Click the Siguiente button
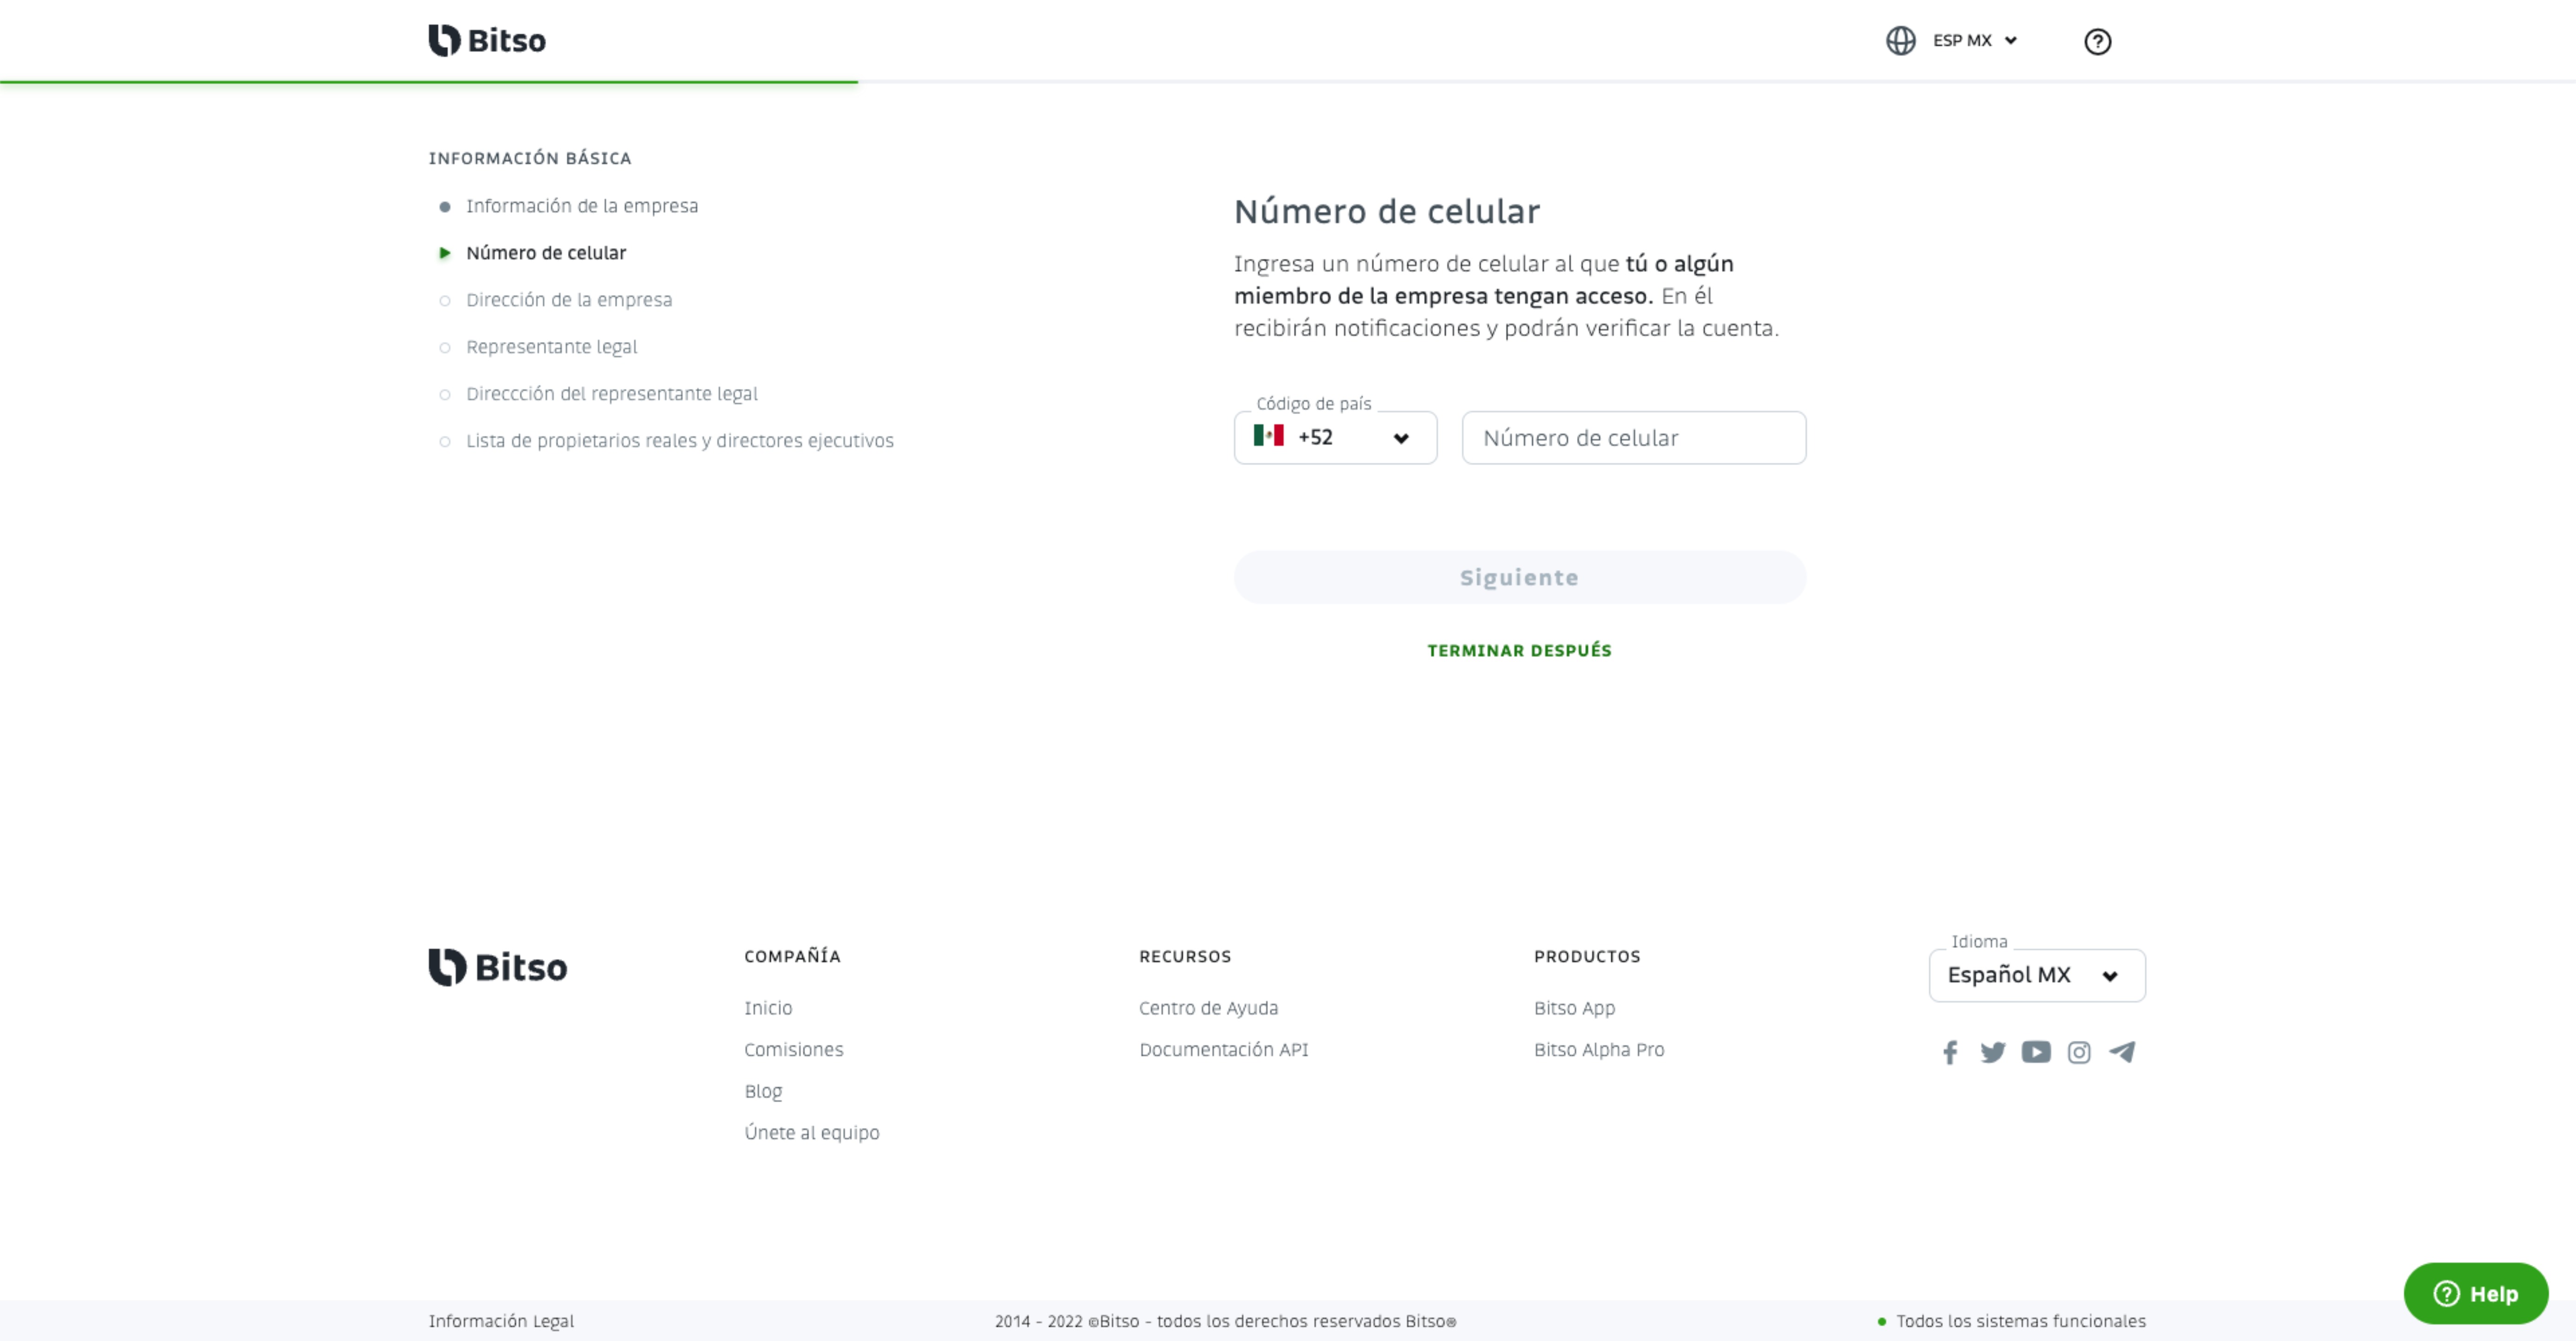This screenshot has height=1341, width=2576. (x=1519, y=577)
